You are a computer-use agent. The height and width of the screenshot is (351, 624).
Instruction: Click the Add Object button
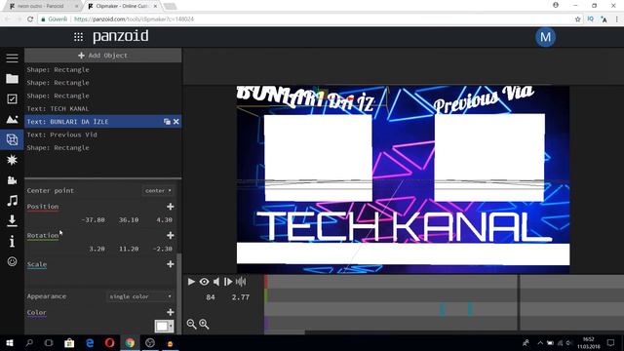pos(103,56)
